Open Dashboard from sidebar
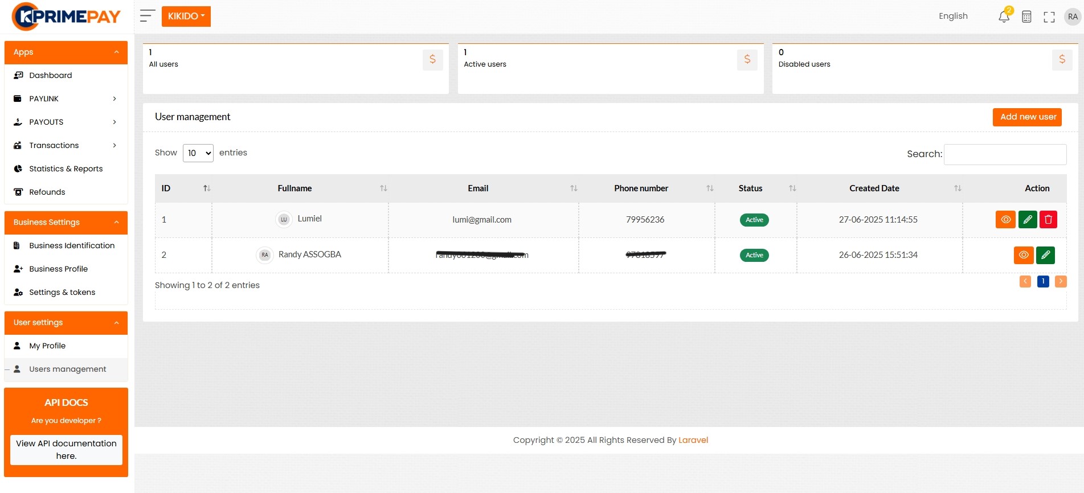Viewport: 1084px width, 493px height. 66,75
